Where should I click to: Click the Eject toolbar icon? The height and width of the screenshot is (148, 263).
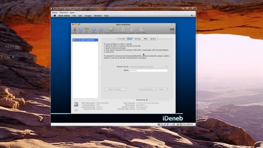click(101, 30)
